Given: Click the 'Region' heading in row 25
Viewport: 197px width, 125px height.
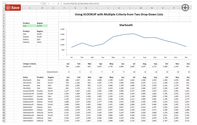Looking at the screenshot, I should pos(51,77).
